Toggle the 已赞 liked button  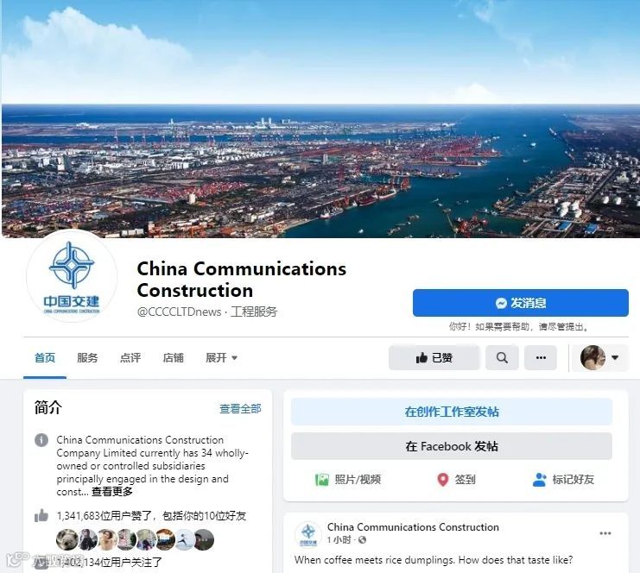click(x=434, y=357)
